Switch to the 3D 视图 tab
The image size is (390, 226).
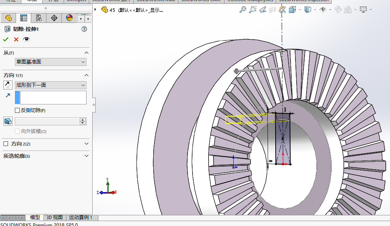[x=55, y=218]
